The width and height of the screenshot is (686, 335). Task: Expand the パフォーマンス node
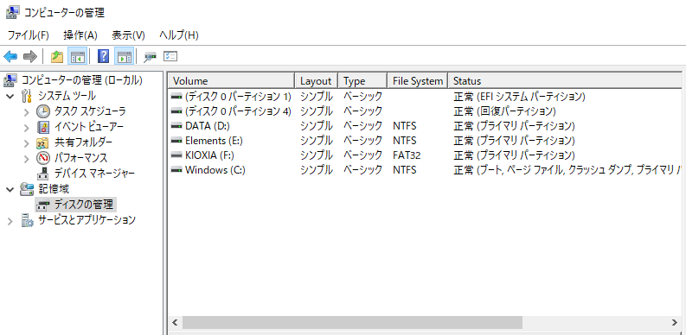pyautogui.click(x=26, y=158)
